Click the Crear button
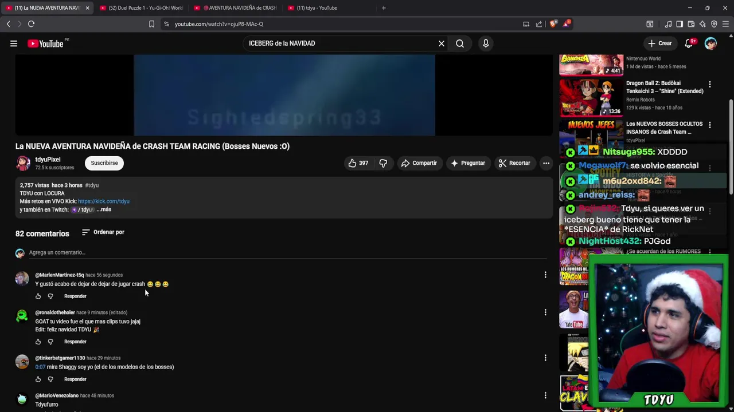Screen dimensions: 734x412 (659, 43)
